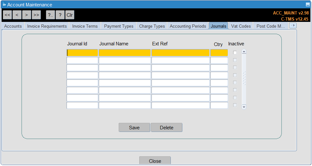
Task: Click the Close button at bottom
Action: (x=155, y=161)
